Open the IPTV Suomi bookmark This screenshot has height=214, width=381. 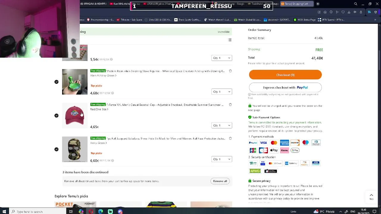(331, 20)
